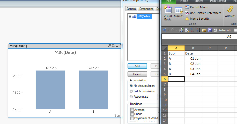The image size is (237, 124).
Task: Click the 02-01-15 data label above bar B
Action: pos(93,68)
